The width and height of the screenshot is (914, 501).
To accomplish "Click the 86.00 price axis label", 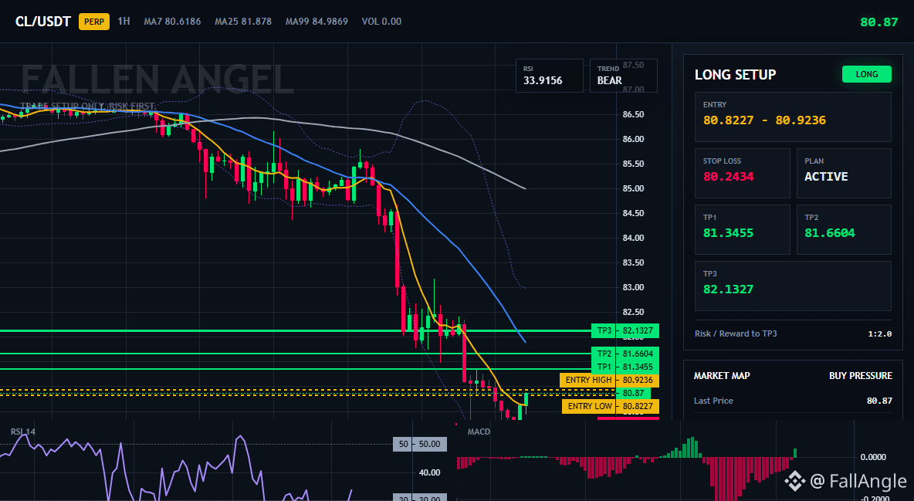I will pos(633,139).
